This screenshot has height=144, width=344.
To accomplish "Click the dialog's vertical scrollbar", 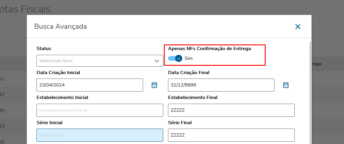I will click(310, 89).
